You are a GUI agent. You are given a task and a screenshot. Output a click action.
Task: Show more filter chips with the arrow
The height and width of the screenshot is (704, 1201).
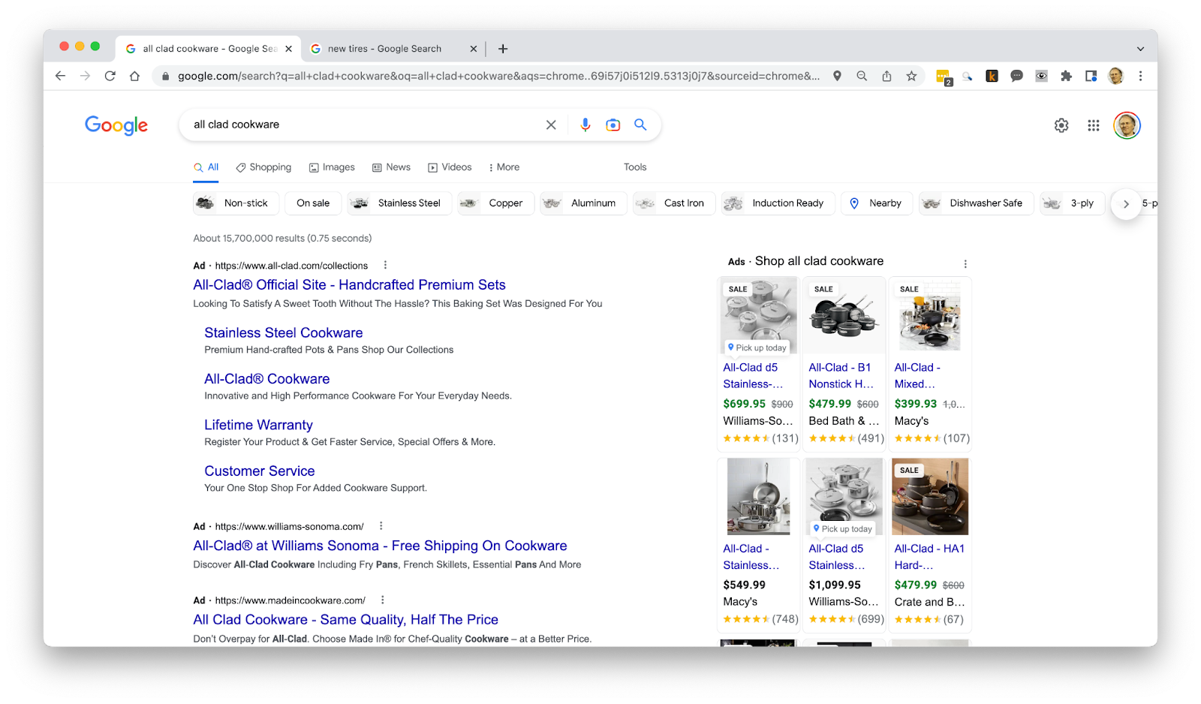point(1126,203)
